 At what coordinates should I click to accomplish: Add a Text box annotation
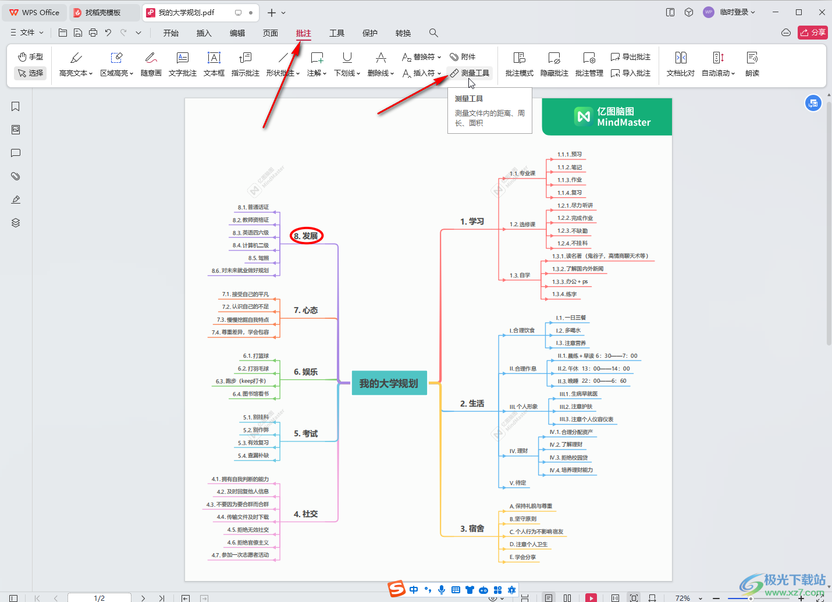click(214, 64)
